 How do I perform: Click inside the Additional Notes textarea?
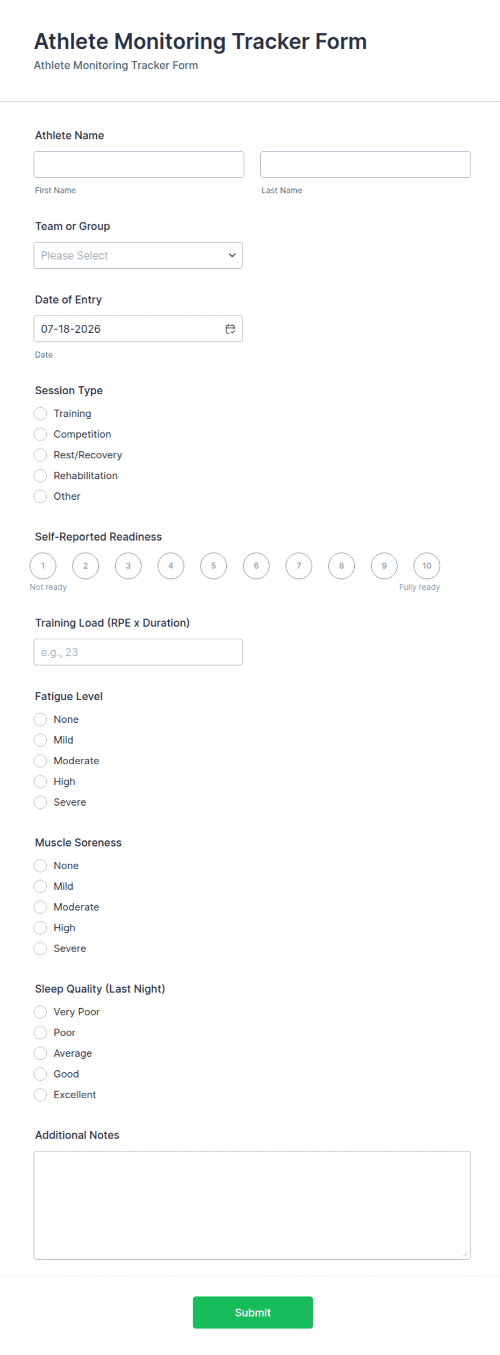(x=252, y=1205)
